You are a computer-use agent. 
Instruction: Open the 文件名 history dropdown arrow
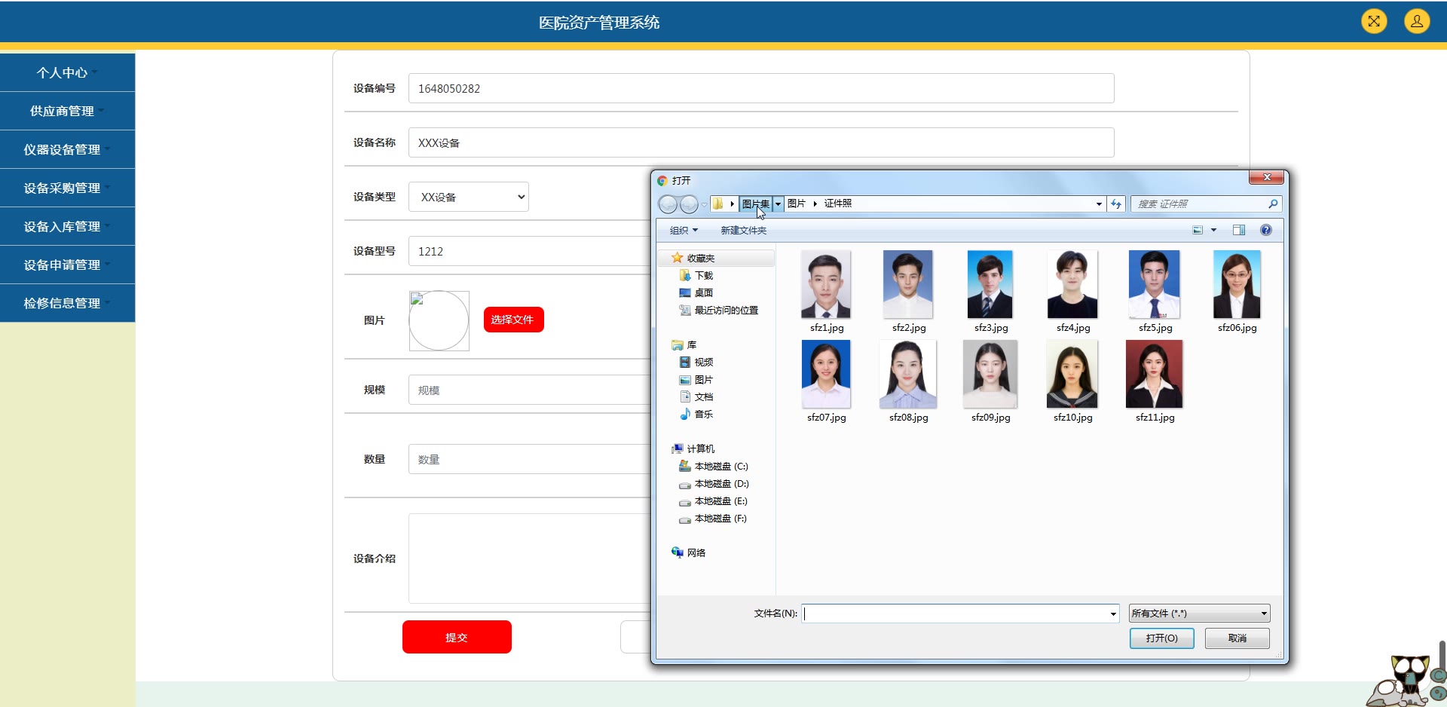pos(1113,614)
